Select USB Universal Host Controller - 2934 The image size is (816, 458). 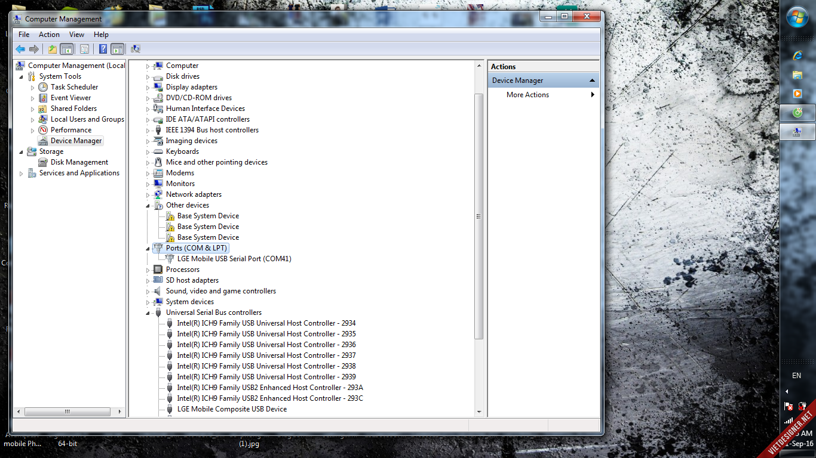coord(266,323)
